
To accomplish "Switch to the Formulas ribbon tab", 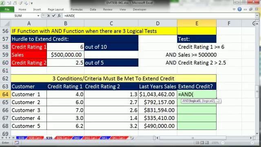I will [x=77, y=9].
